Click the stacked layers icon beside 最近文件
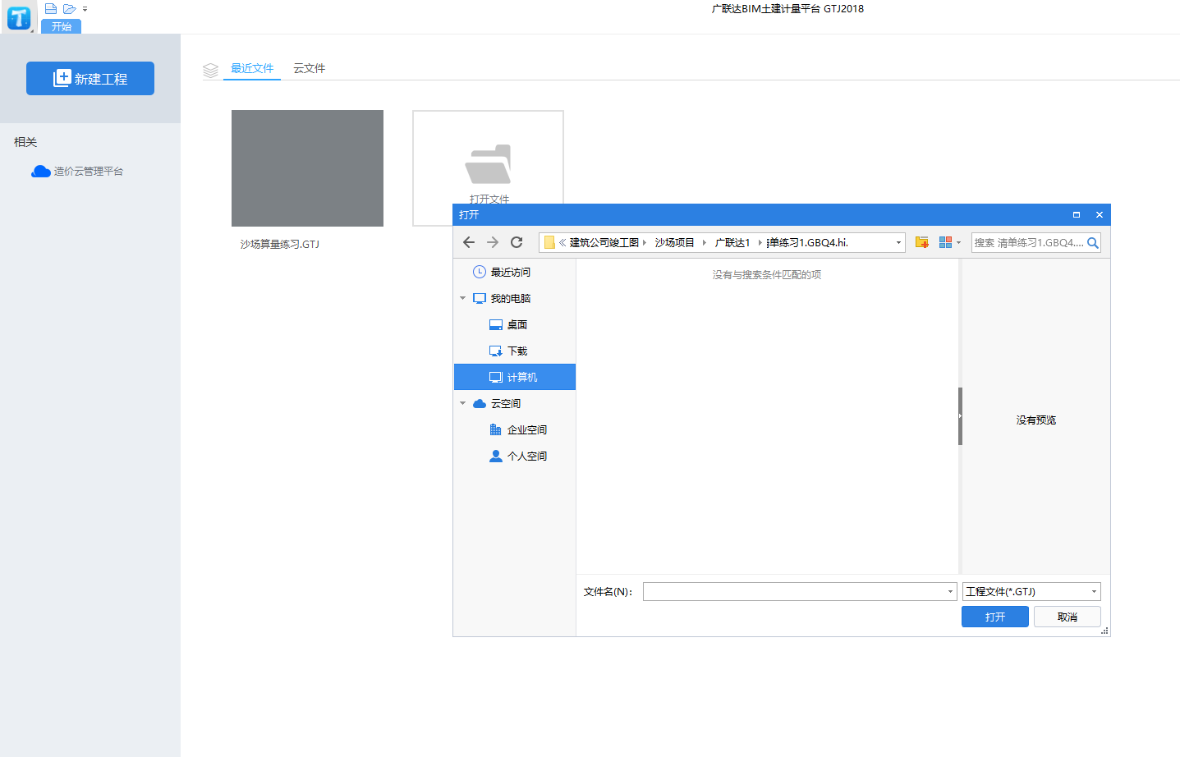Image resolution: width=1180 pixels, height=757 pixels. click(x=210, y=71)
